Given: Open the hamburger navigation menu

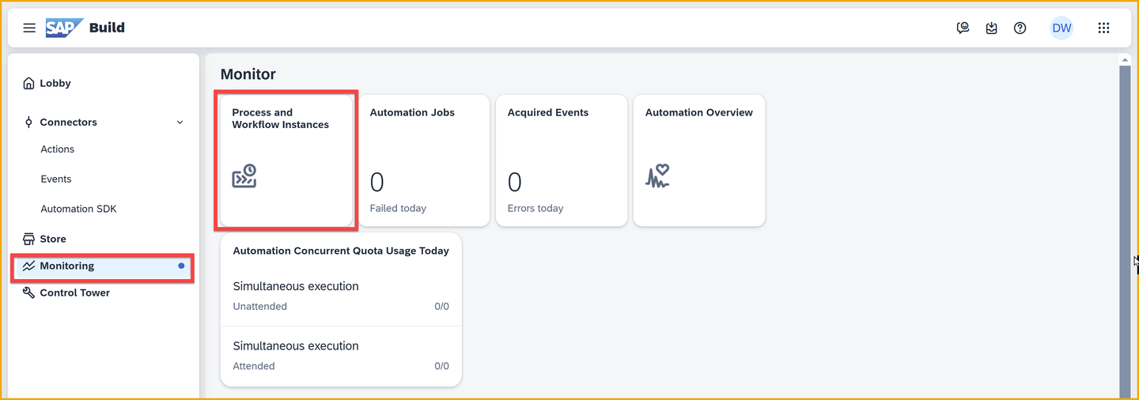Looking at the screenshot, I should (29, 28).
